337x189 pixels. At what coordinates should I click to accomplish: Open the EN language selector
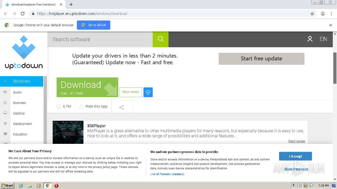click(x=323, y=39)
